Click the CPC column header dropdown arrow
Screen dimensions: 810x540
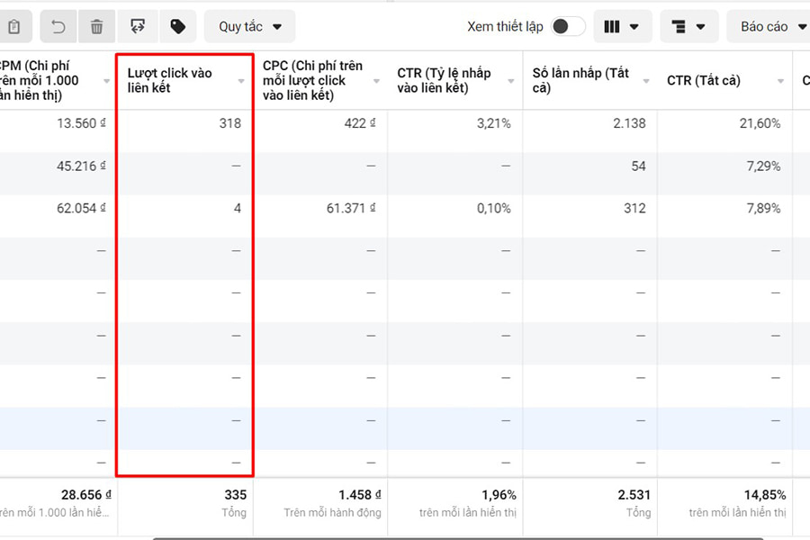376,81
